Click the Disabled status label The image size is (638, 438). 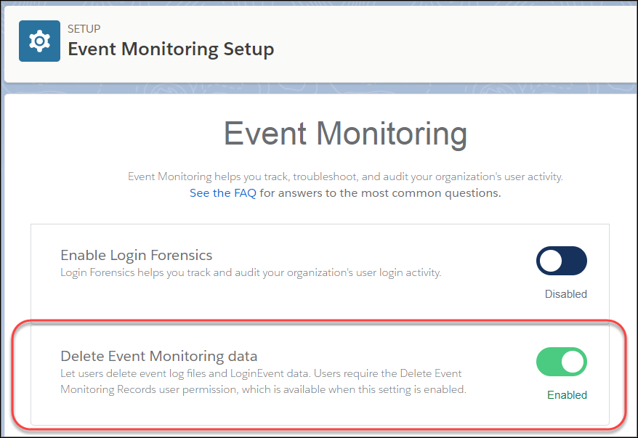point(565,294)
